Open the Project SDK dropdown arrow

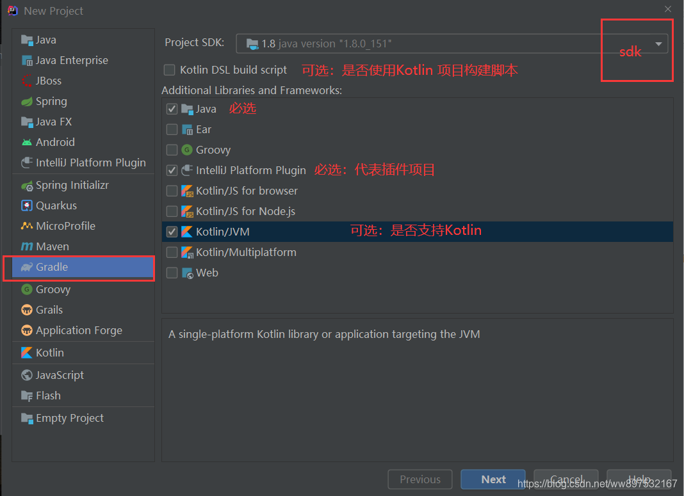[x=658, y=44]
